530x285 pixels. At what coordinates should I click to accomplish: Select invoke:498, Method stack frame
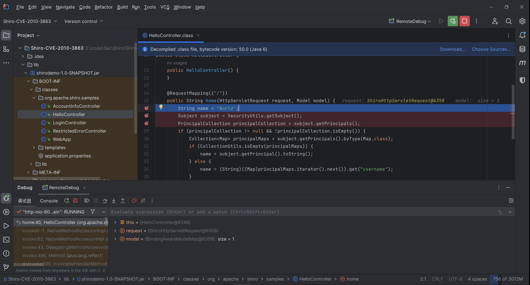click(x=62, y=255)
